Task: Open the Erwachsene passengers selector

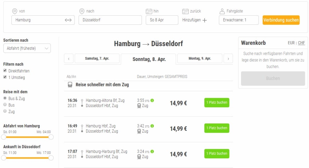Action: [239, 20]
